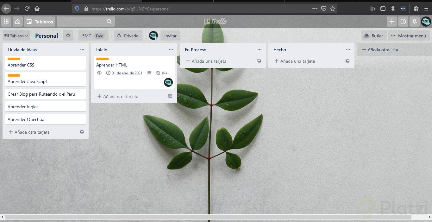Click the plus create icon in header

pyautogui.click(x=391, y=22)
